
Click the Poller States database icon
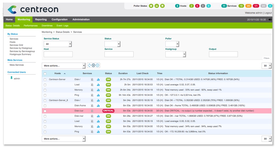point(163,6)
